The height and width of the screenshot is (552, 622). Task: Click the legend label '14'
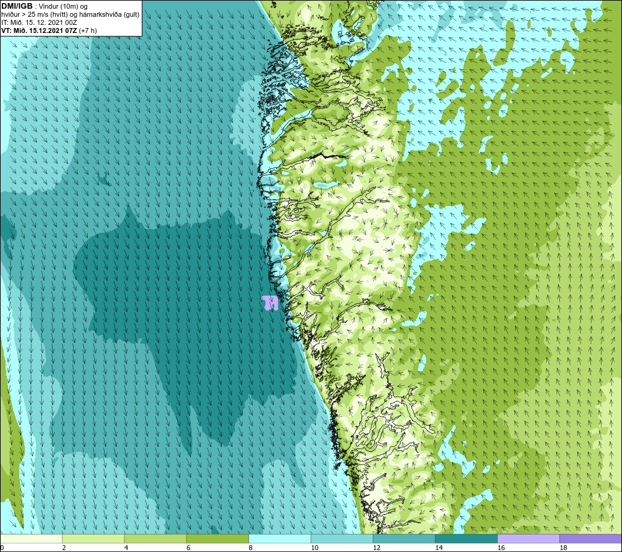(x=439, y=548)
